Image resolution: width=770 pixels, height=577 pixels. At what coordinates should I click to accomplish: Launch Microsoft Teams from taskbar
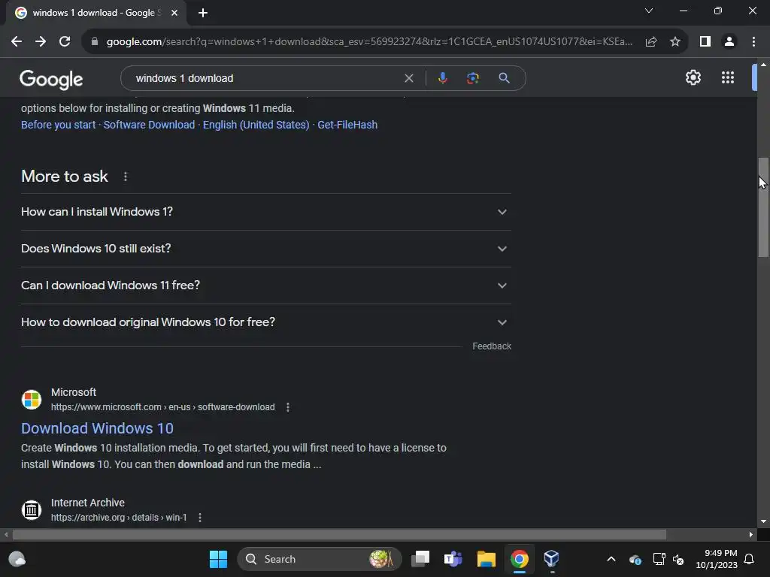tap(453, 559)
